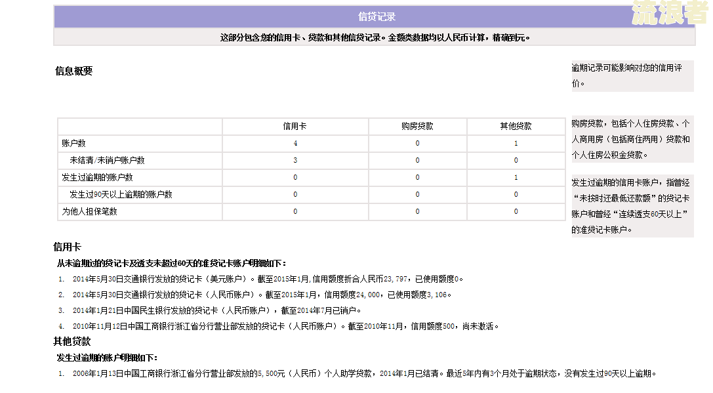Click the 购房贷款 table column header
This screenshot has width=713, height=393.
click(417, 127)
